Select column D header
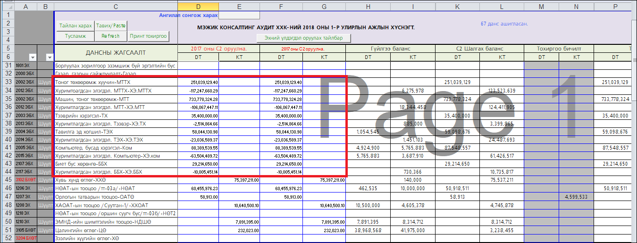Screen dimensions: 637x243 click(198, 6)
